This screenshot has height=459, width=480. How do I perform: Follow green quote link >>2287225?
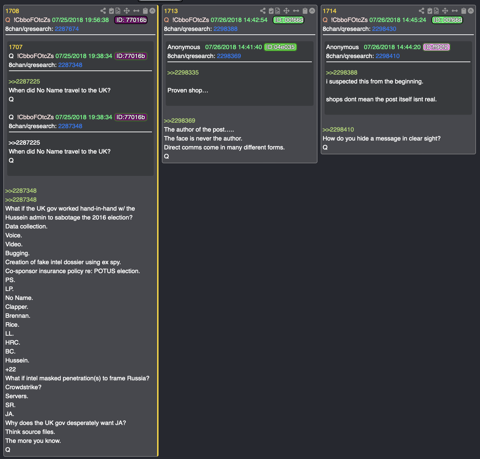pyautogui.click(x=24, y=81)
